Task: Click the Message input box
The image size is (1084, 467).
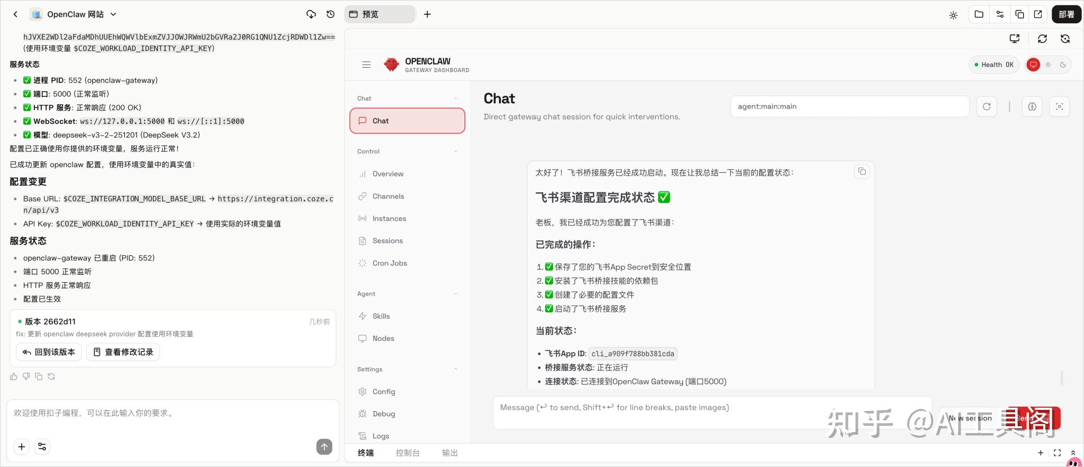Action: click(x=712, y=412)
